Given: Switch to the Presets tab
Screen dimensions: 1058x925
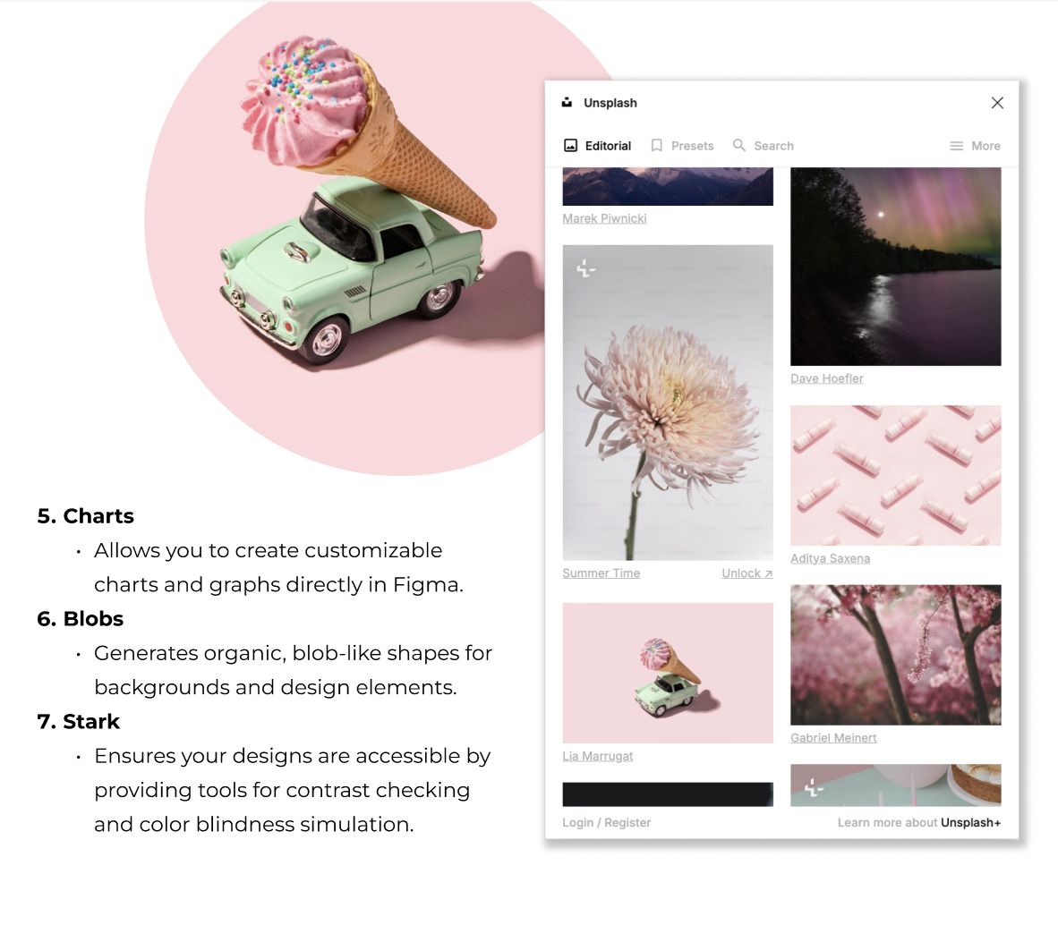Looking at the screenshot, I should 682,146.
